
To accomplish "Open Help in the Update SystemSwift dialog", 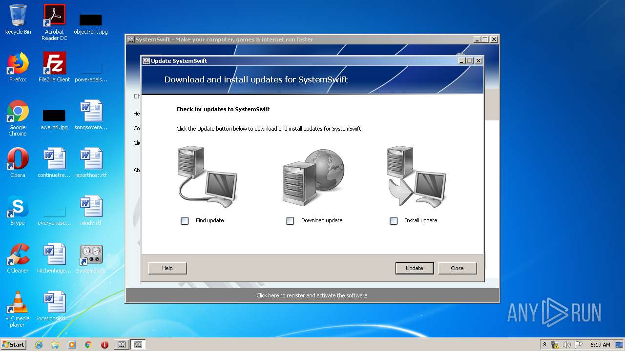I will point(167,268).
